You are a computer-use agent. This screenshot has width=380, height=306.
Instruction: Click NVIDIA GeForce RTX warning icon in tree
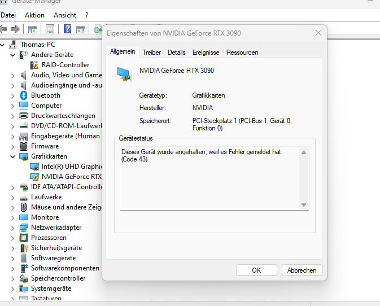coord(34,177)
